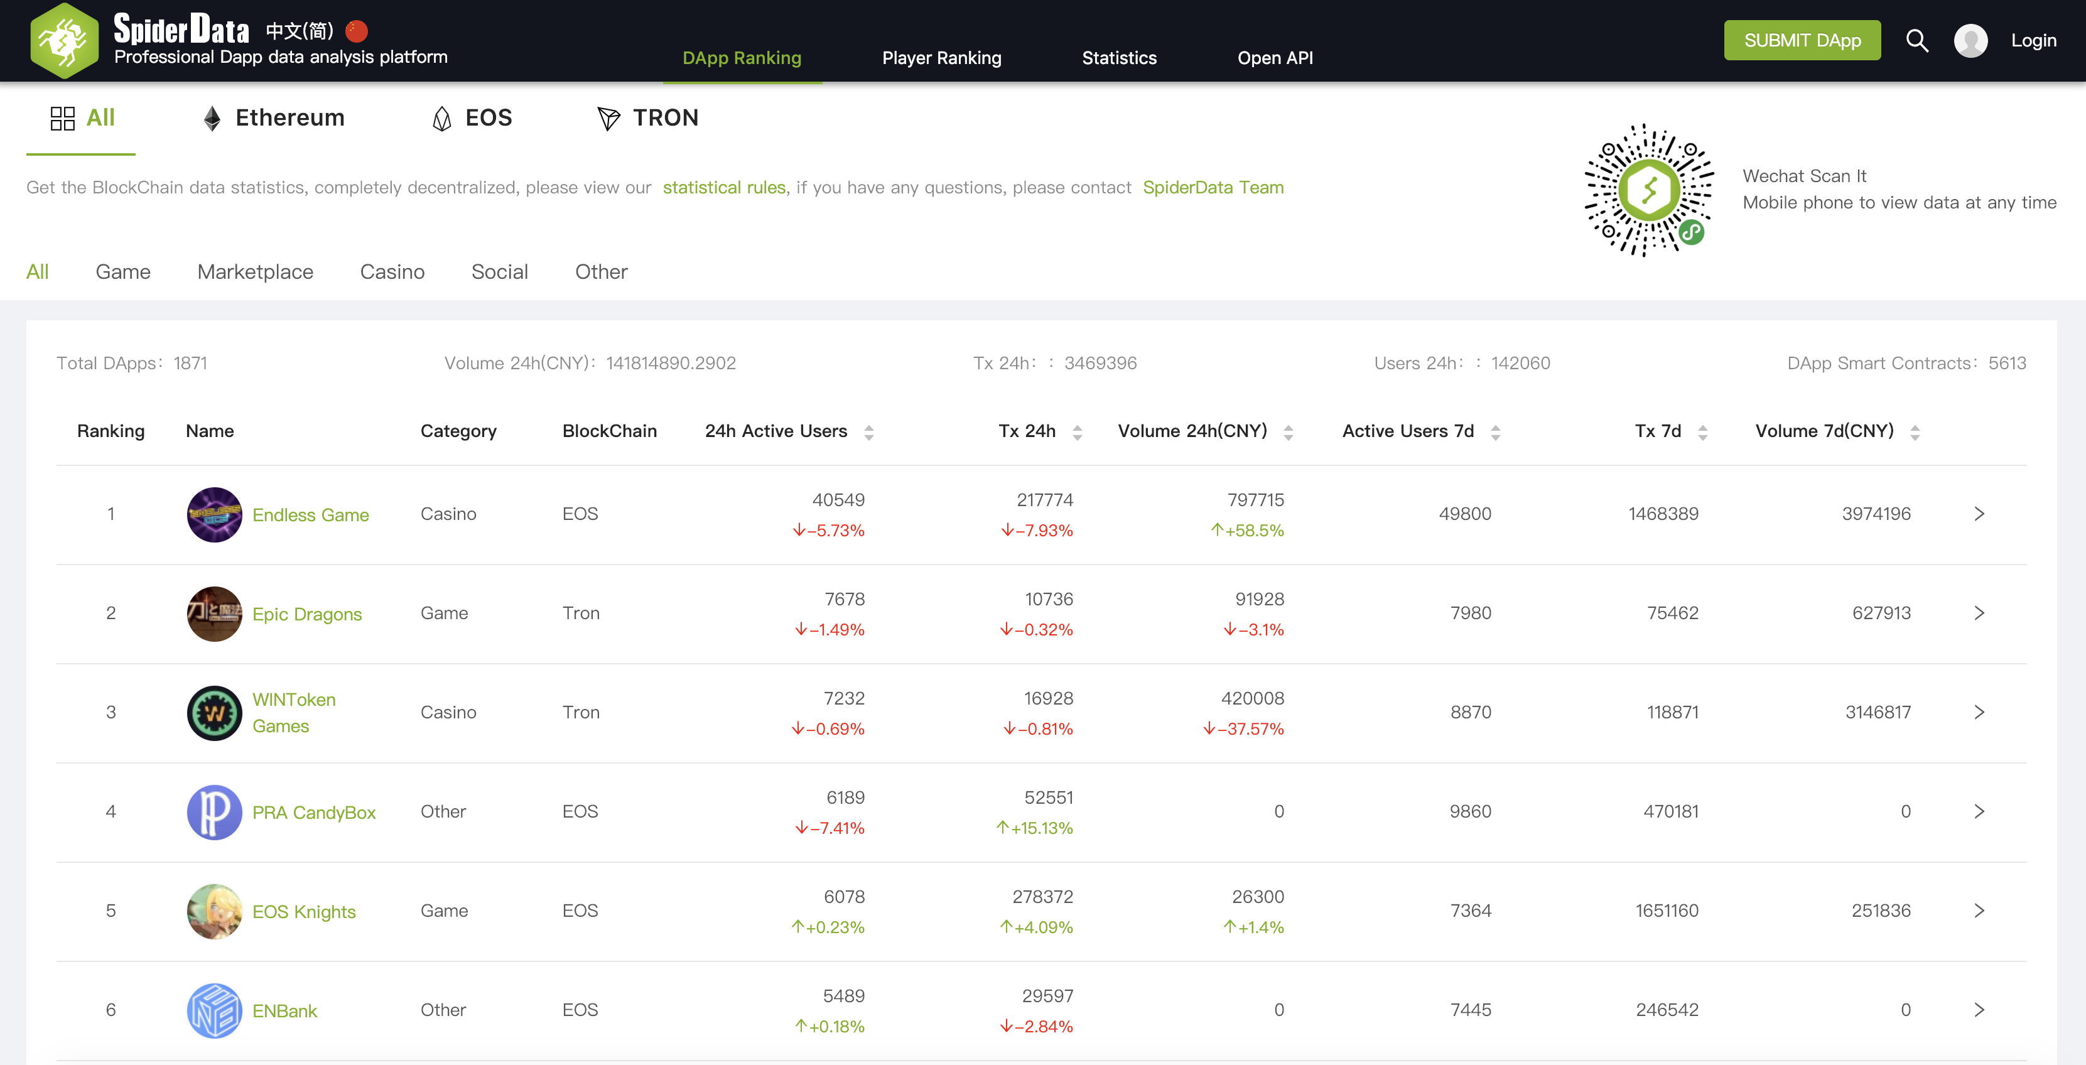Sort by 24h Active Users arrows
Image resolution: width=2086 pixels, height=1065 pixels.
(x=868, y=431)
